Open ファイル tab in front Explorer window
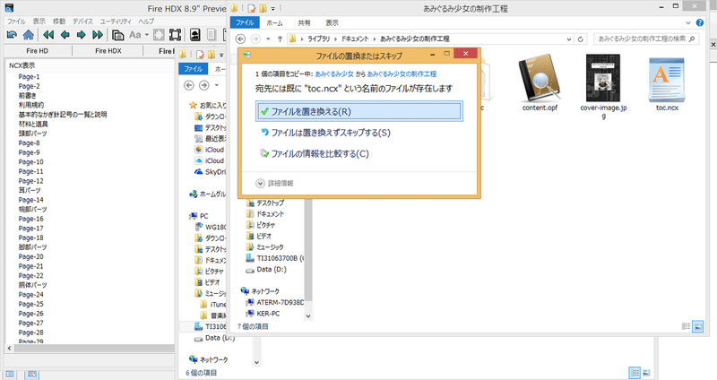The height and width of the screenshot is (380, 717). [245, 23]
